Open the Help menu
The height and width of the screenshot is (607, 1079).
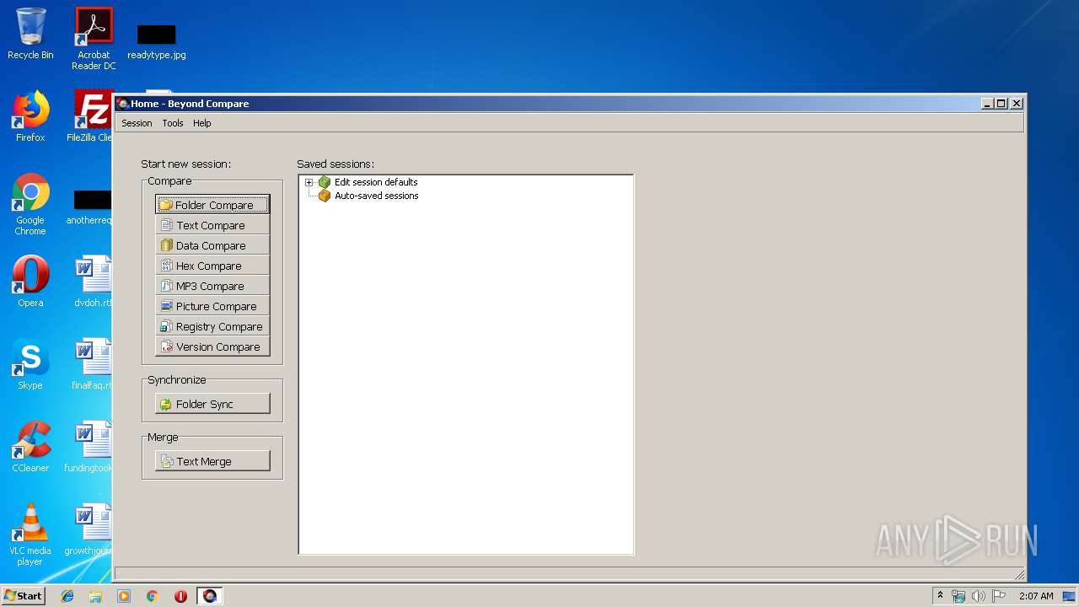(x=201, y=123)
